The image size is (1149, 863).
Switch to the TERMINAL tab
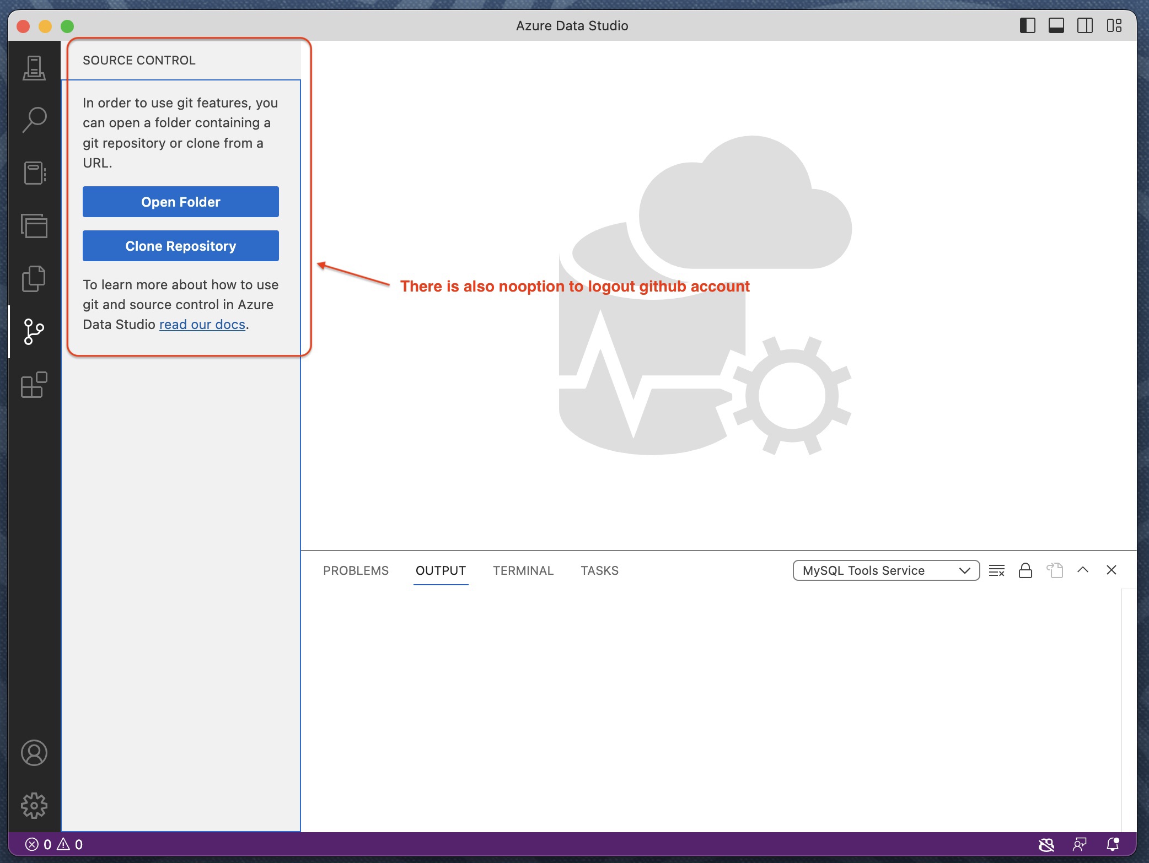point(523,570)
